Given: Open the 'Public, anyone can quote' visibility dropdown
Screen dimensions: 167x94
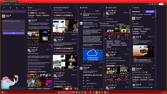Looking at the screenshot, I should coord(9,21).
